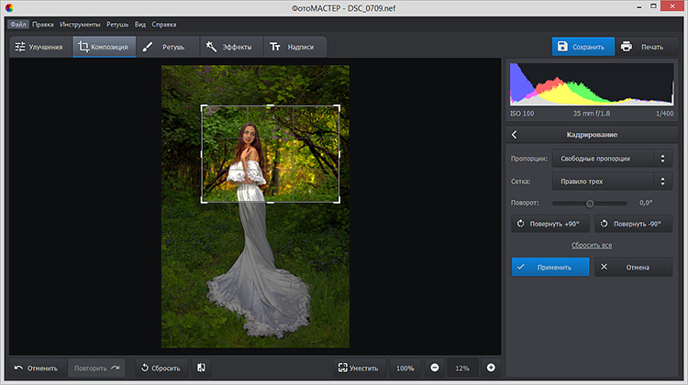Open the Эффекты tab
This screenshot has width=688, height=385.
229,47
